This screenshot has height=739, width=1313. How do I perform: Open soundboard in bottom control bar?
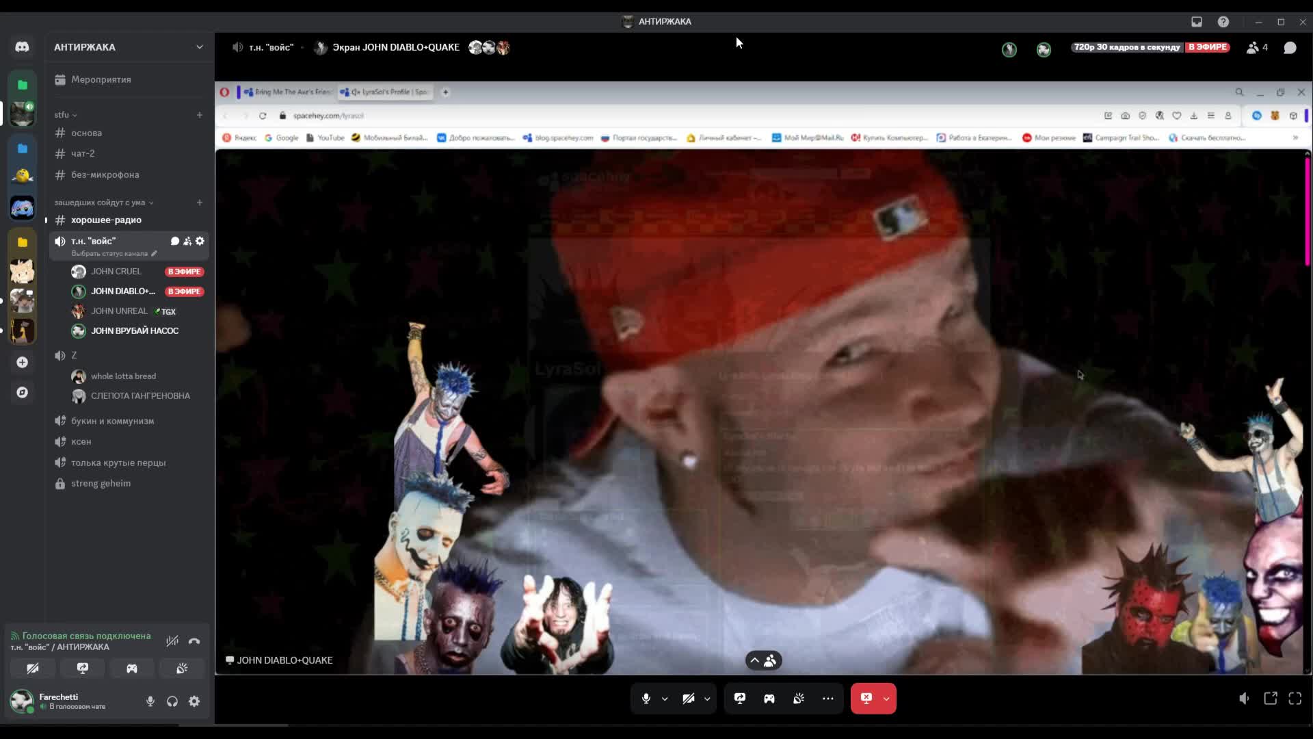(x=799, y=699)
